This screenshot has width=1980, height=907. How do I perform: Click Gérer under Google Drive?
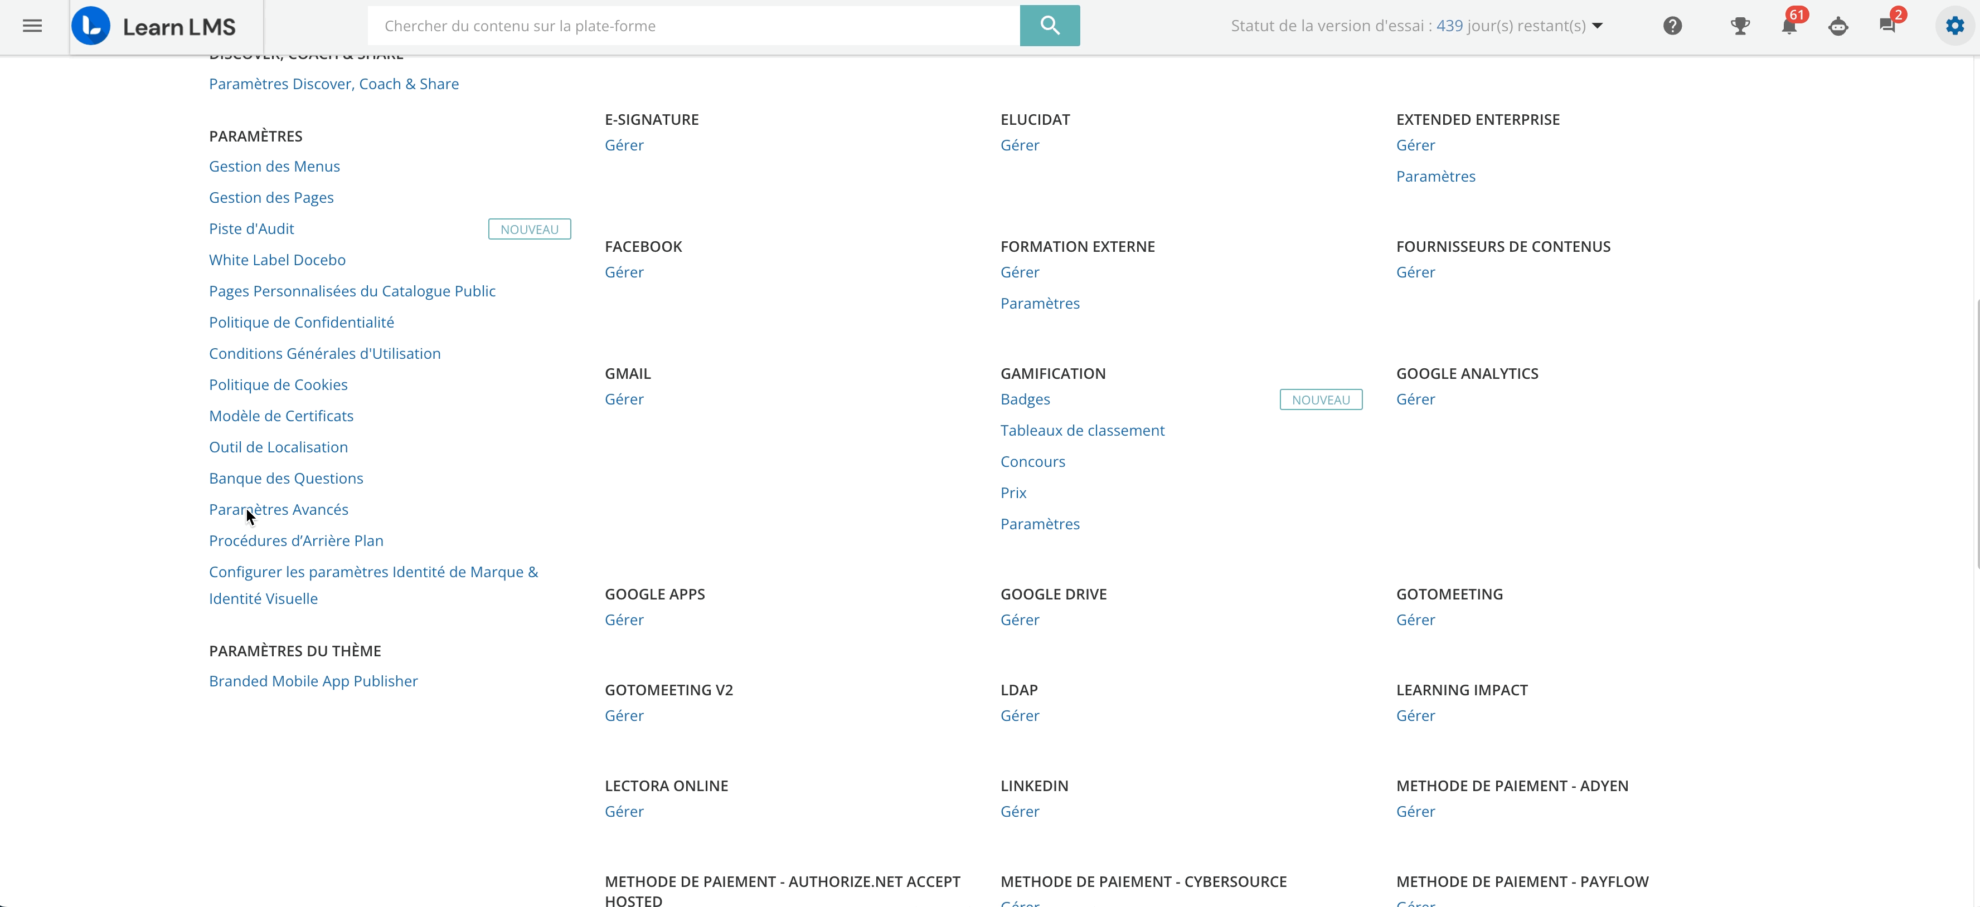1020,621
